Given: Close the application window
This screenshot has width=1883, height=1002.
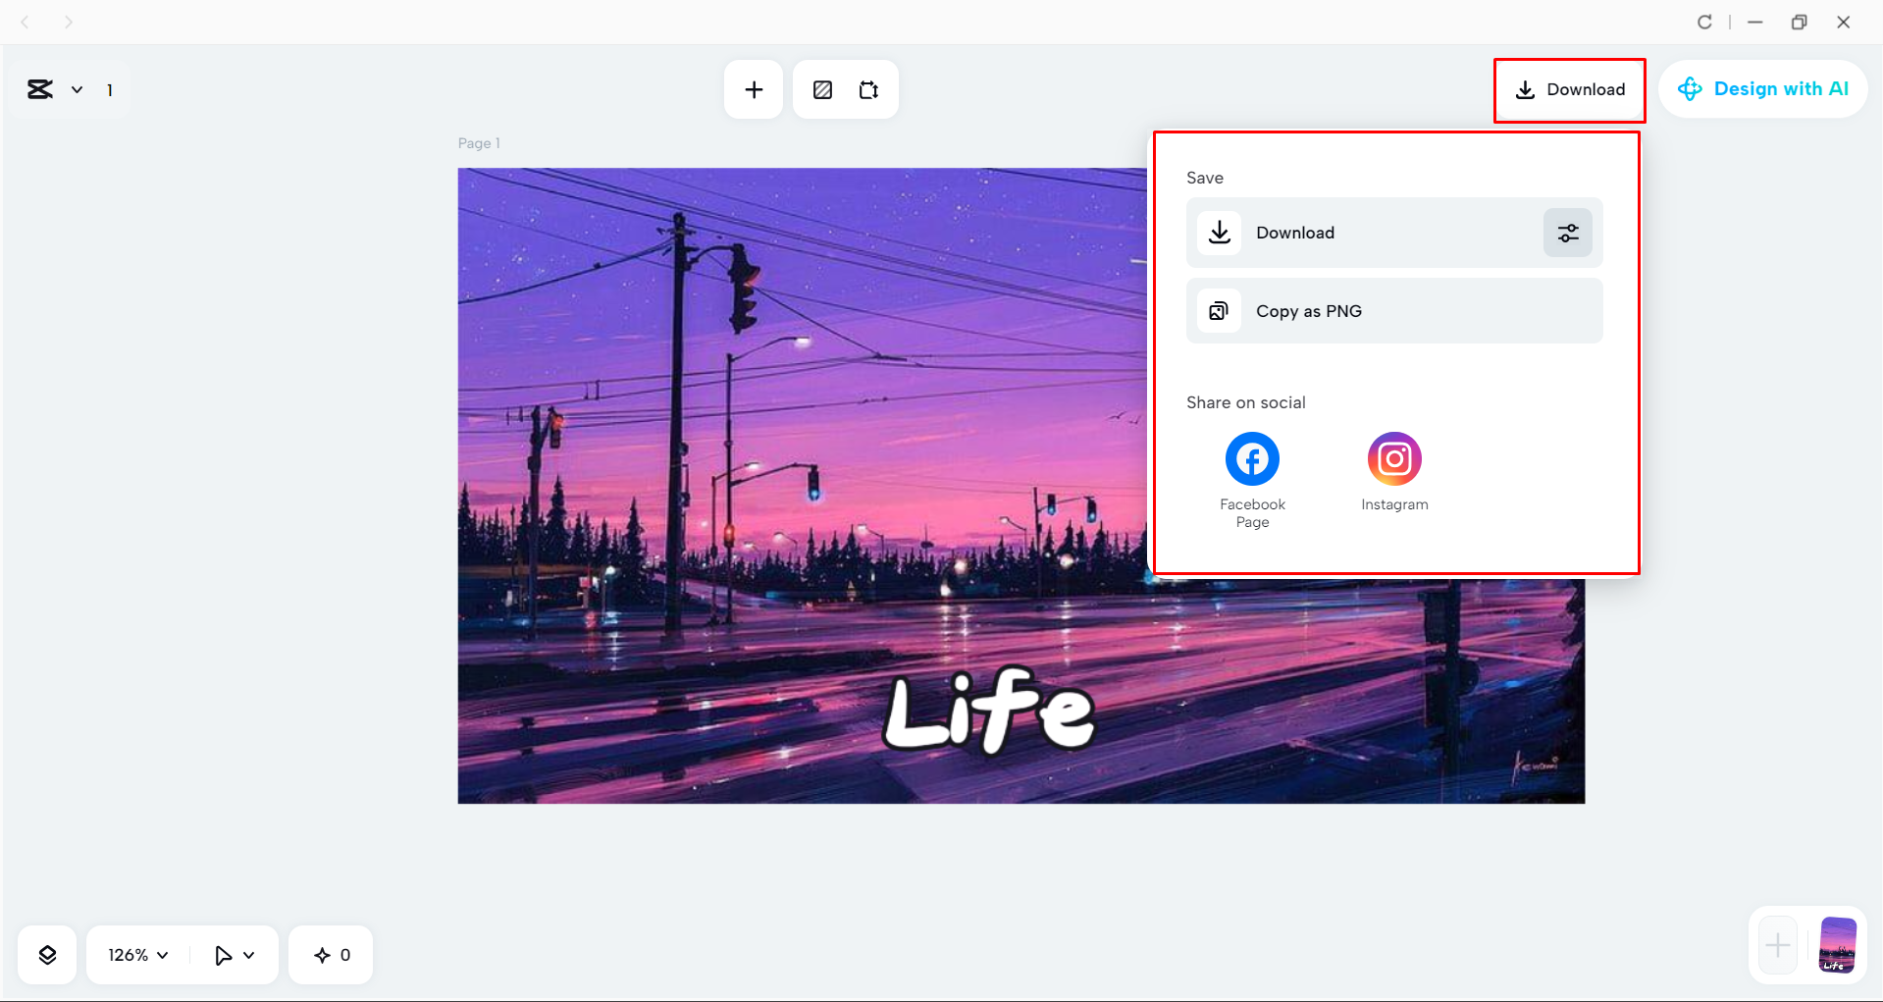Looking at the screenshot, I should tap(1844, 22).
